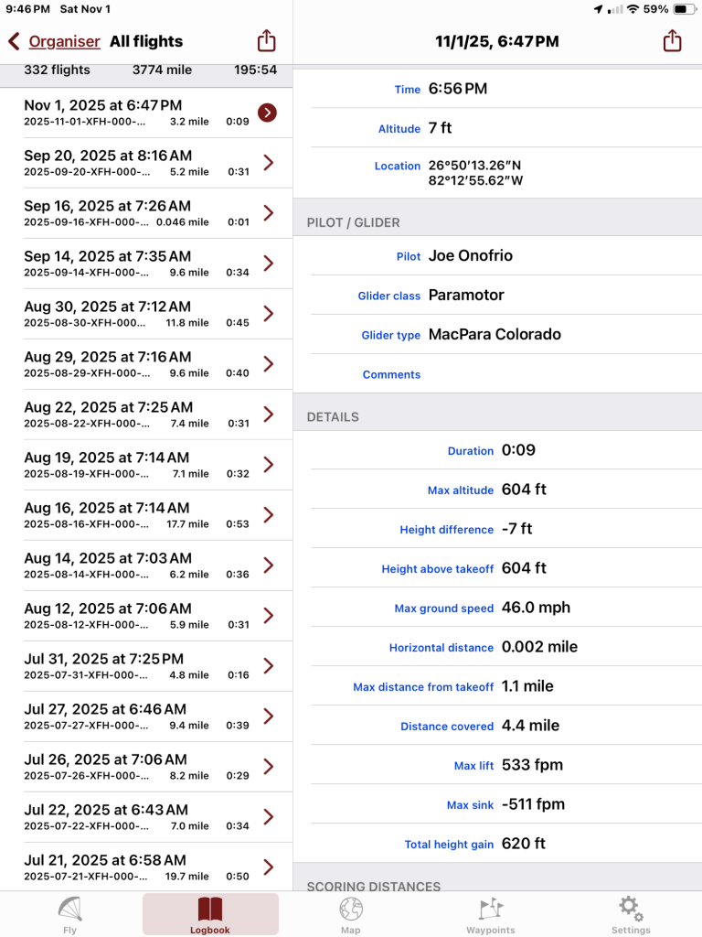Viewport: 702px width, 937px height.
Task: Click the Organiser back link
Action: [x=64, y=41]
